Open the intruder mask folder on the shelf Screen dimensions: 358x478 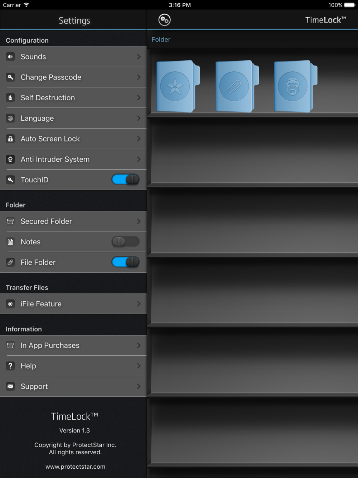coord(295,86)
